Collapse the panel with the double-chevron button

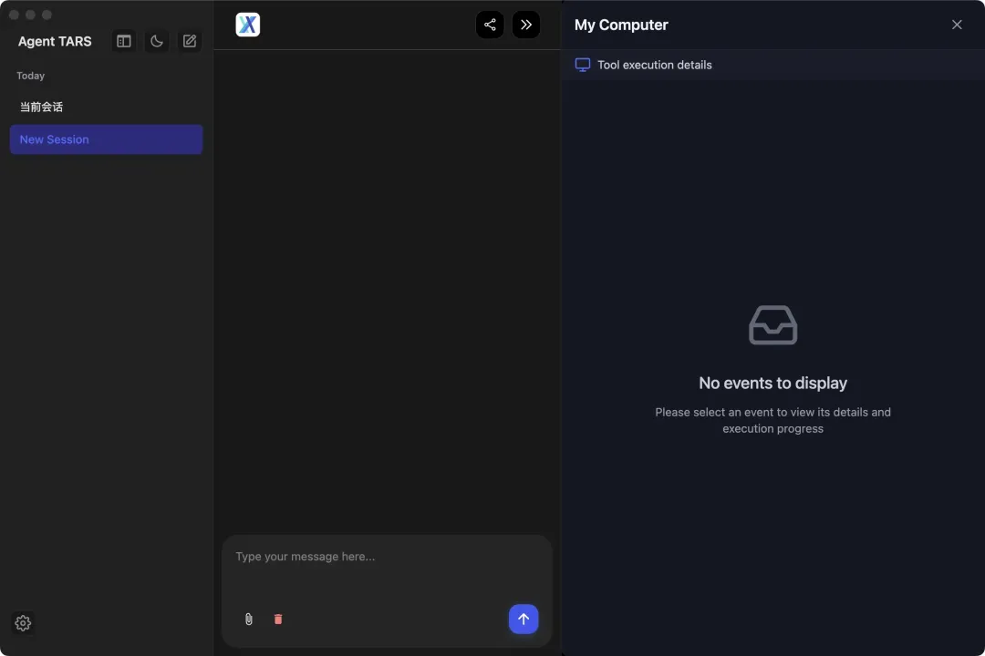[526, 25]
